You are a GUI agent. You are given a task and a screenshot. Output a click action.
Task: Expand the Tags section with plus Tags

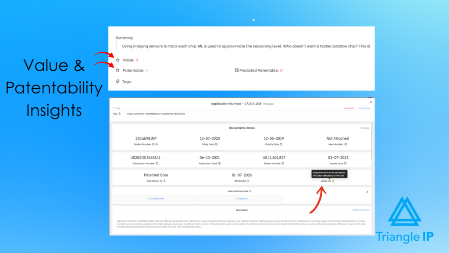click(118, 108)
